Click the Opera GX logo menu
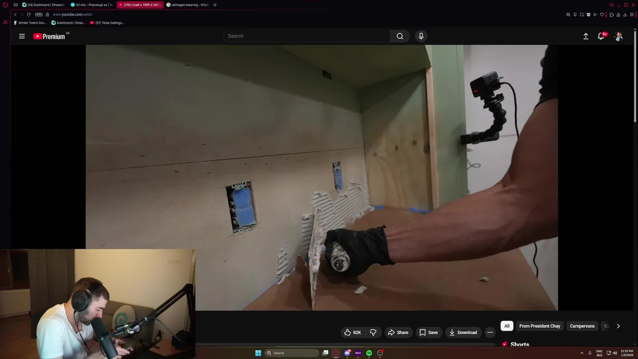The image size is (638, 359). (5, 5)
